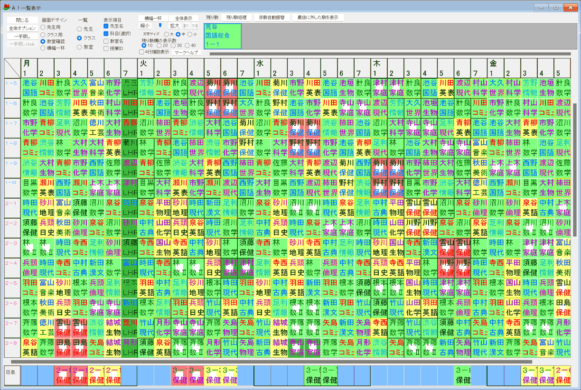Click the 閉じる button
Viewport: 581px width, 390px height.
pyautogui.click(x=22, y=20)
